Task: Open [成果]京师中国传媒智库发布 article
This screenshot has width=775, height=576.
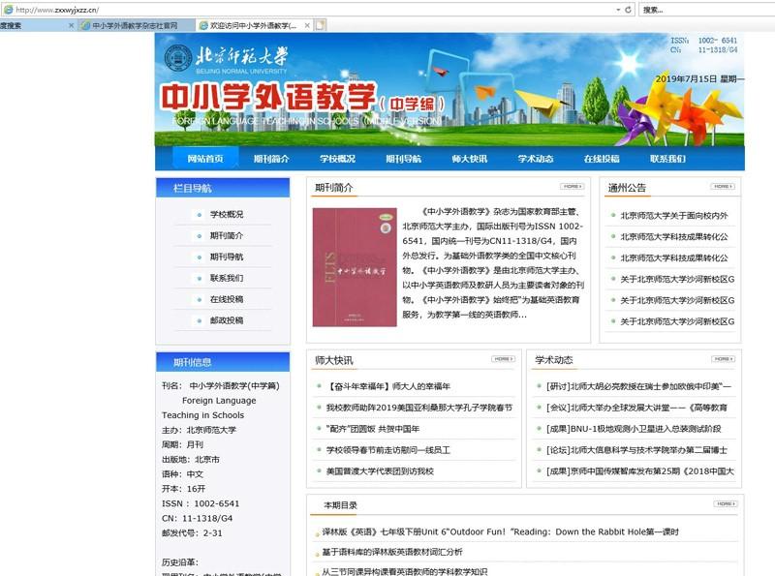Action: [x=640, y=471]
